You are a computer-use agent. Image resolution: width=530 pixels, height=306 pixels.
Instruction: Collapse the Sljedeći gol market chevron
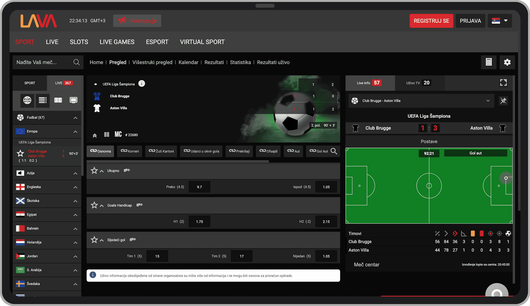(102, 240)
